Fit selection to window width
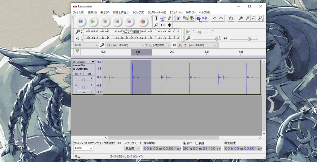Viewport: 317px width, 162px height. coord(254,18)
